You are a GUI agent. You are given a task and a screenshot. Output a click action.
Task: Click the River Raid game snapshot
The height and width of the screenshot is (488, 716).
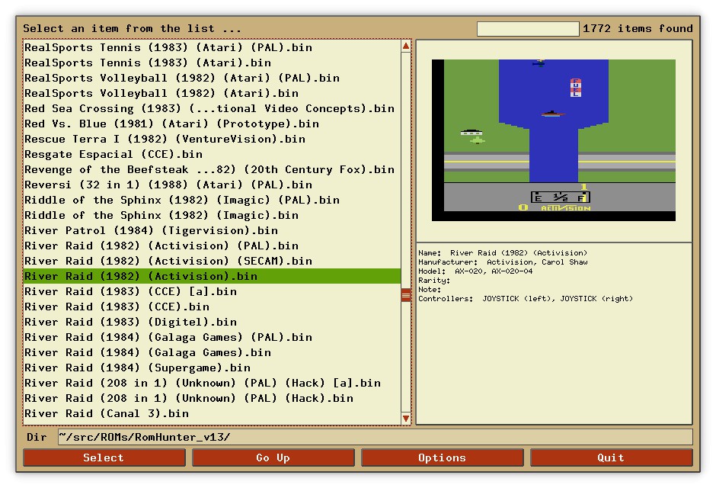pyautogui.click(x=554, y=140)
